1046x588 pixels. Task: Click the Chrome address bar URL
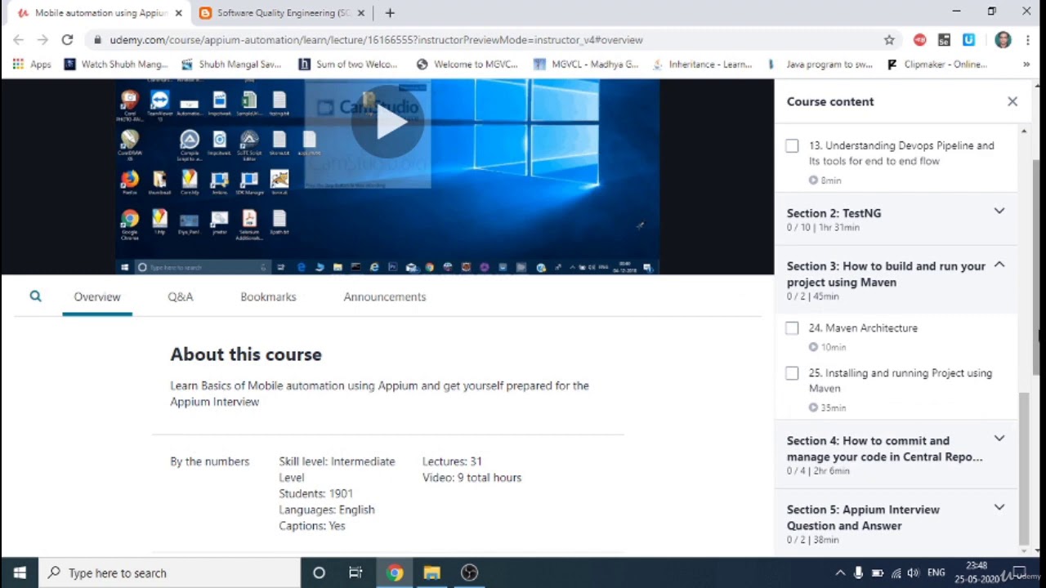coord(377,39)
